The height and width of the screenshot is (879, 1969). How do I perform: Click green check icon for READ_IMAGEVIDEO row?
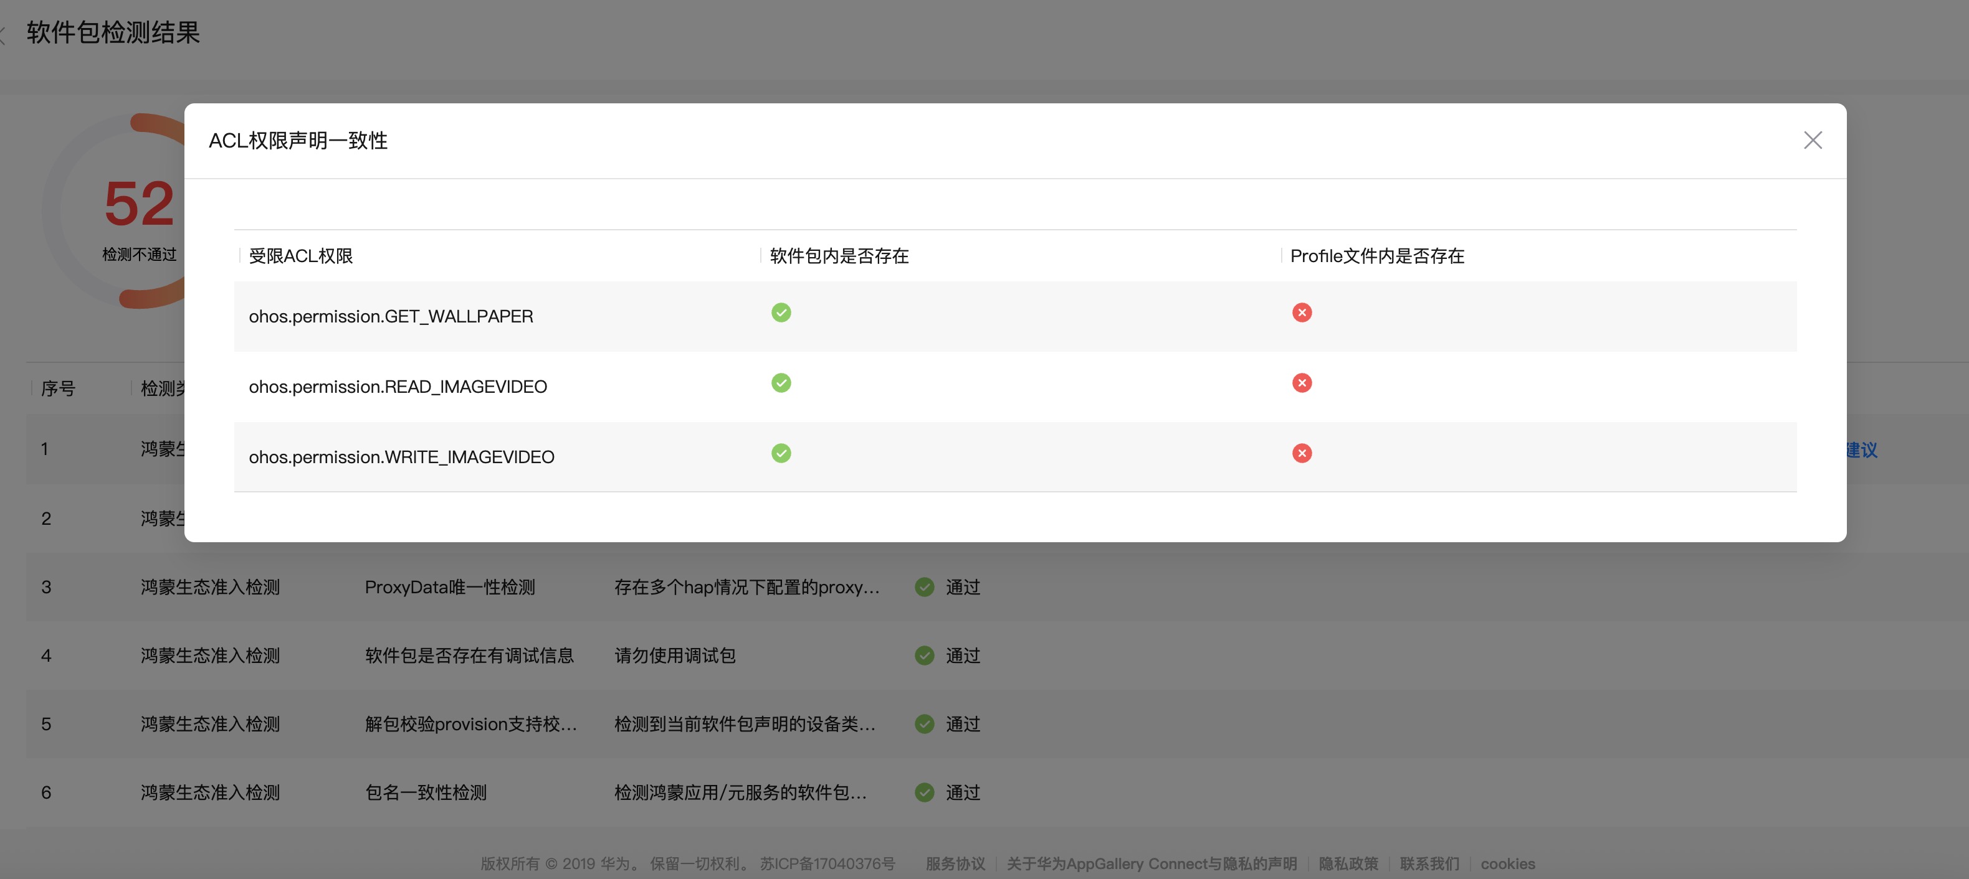point(780,383)
